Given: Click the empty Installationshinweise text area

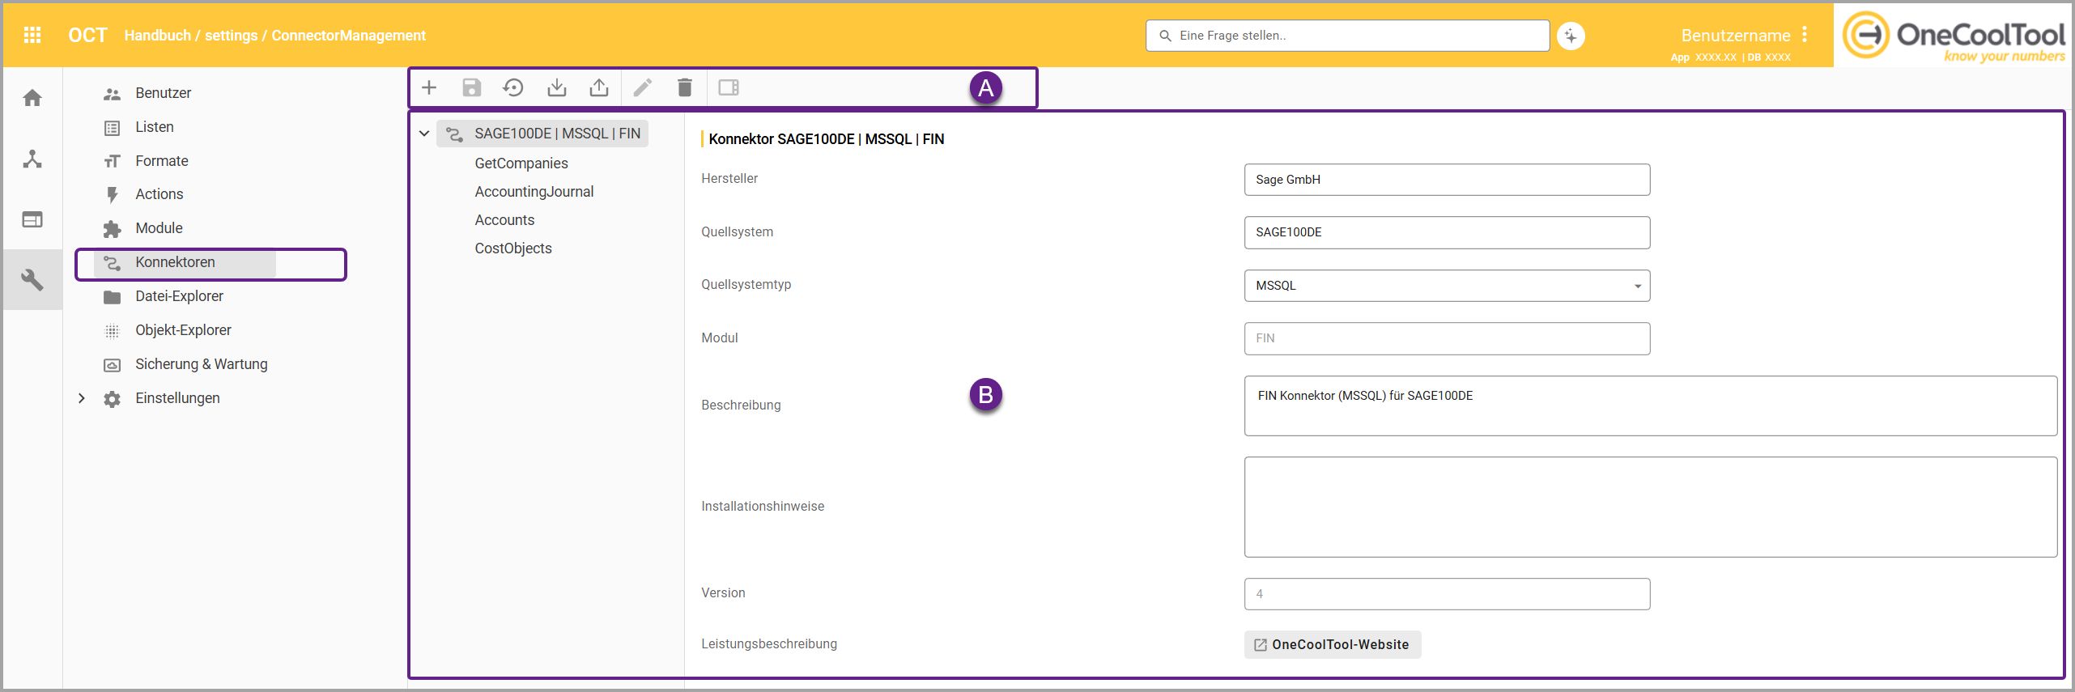Looking at the screenshot, I should click(x=1651, y=507).
